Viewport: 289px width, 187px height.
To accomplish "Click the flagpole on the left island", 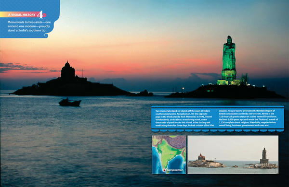I will pos(82,73).
